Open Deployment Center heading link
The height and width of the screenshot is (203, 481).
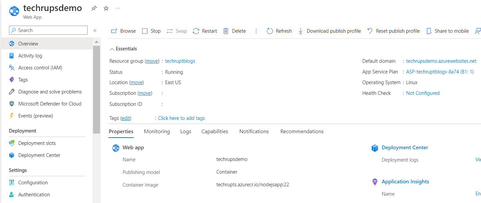click(405, 148)
